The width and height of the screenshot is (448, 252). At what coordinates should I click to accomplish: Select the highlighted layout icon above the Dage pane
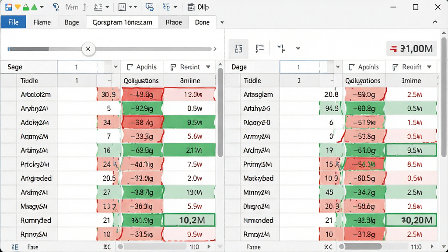tap(238, 49)
